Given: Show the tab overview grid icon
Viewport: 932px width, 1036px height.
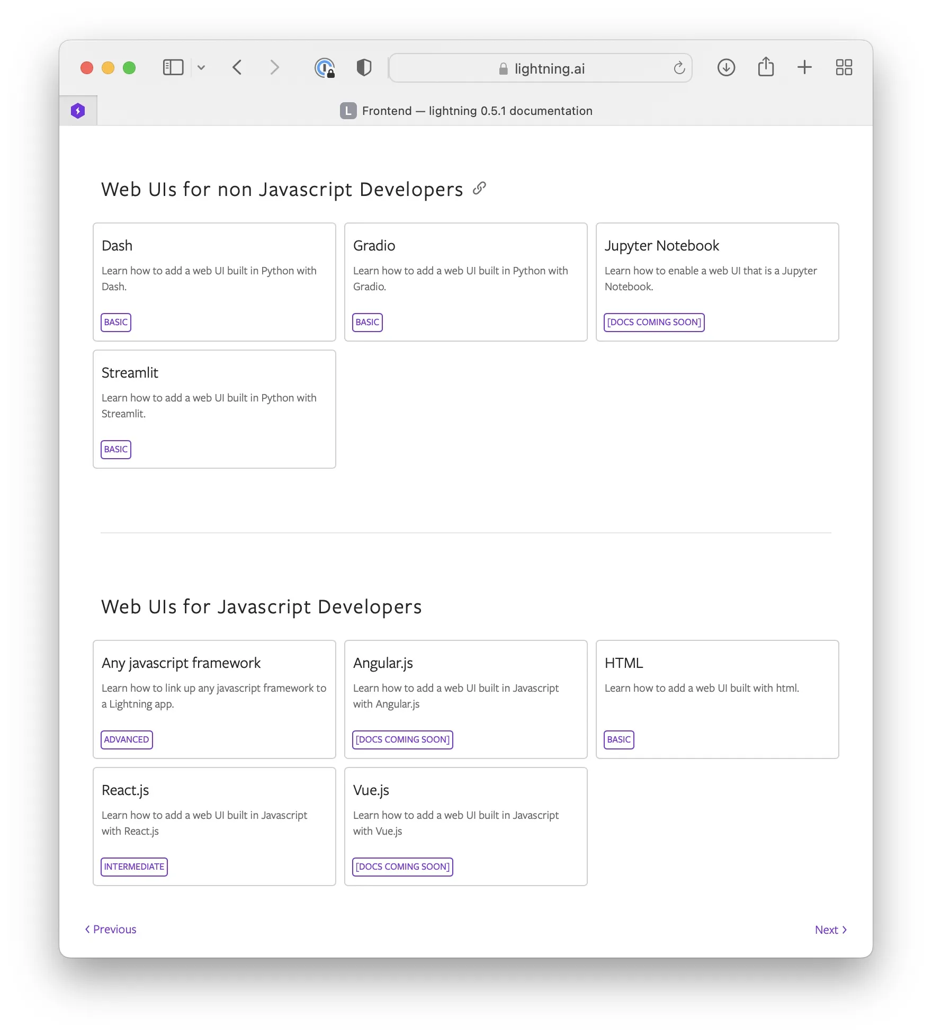Looking at the screenshot, I should (x=844, y=68).
